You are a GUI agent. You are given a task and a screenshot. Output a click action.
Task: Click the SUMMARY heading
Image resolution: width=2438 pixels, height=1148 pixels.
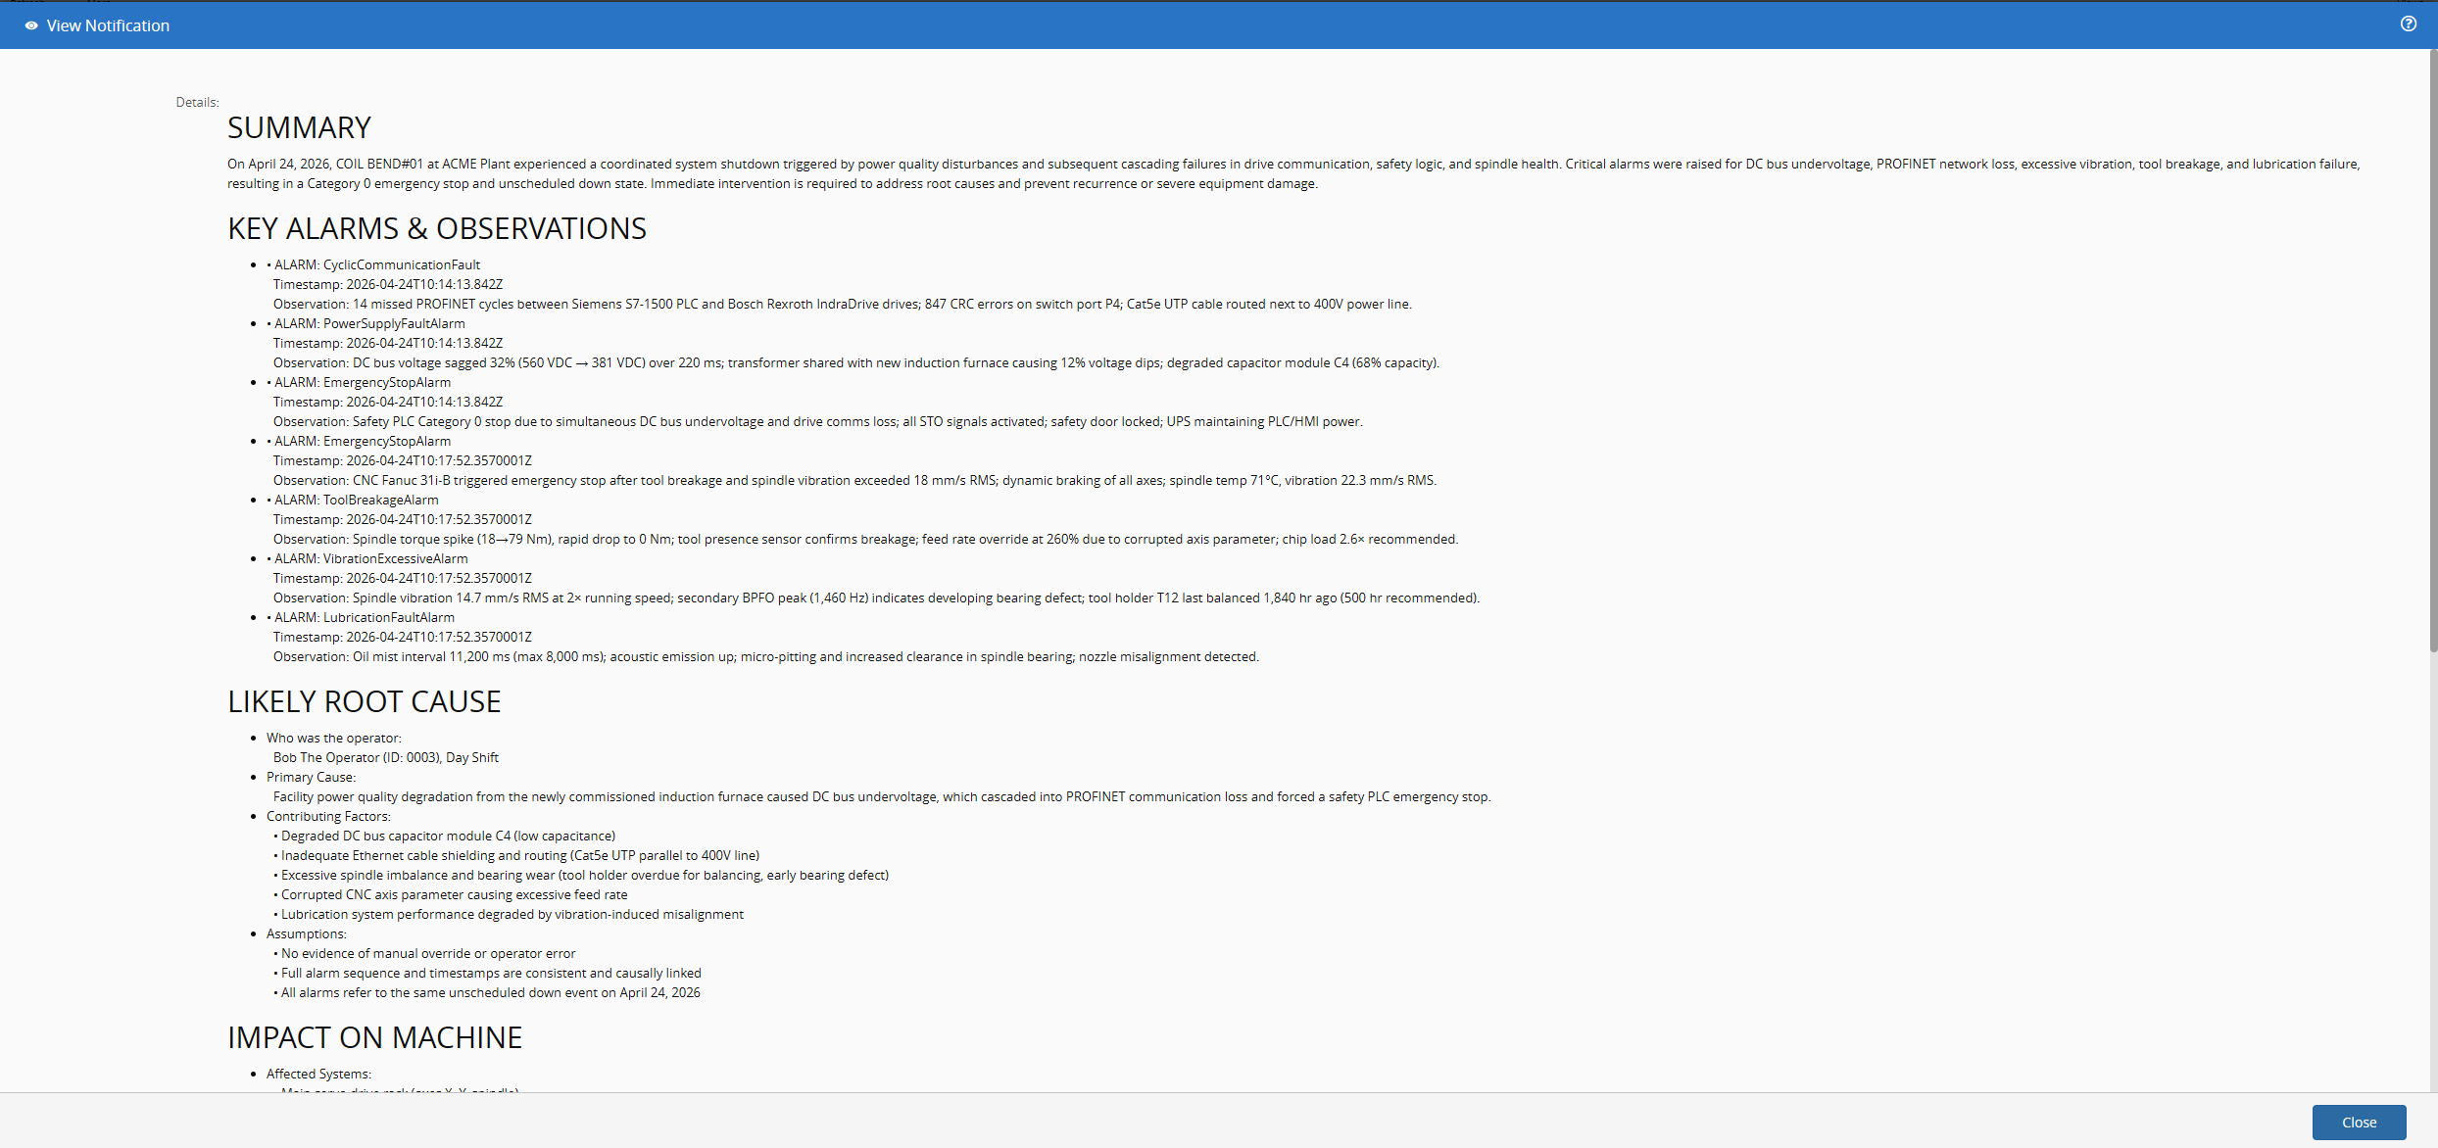[x=299, y=128]
